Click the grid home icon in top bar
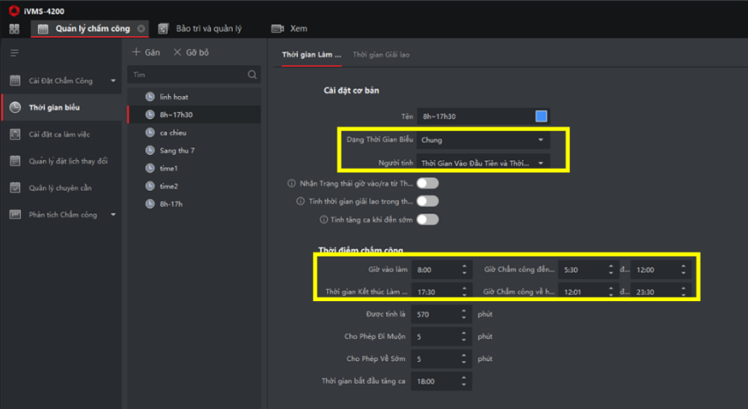This screenshot has width=748, height=409. point(13,29)
